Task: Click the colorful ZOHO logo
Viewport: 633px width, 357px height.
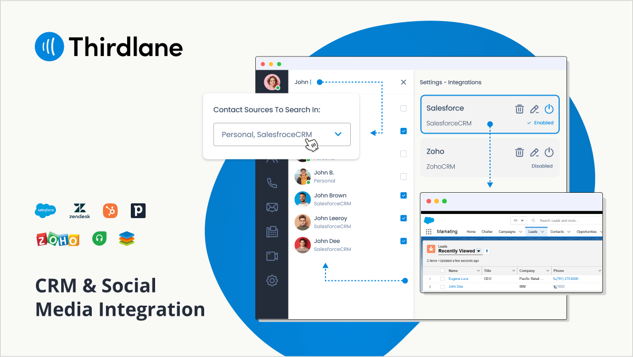Action: pos(57,239)
